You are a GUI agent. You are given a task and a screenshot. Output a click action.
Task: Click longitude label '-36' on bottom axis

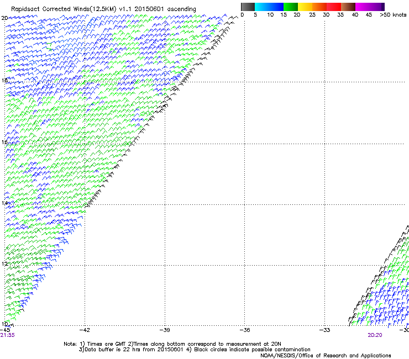coord(245,330)
